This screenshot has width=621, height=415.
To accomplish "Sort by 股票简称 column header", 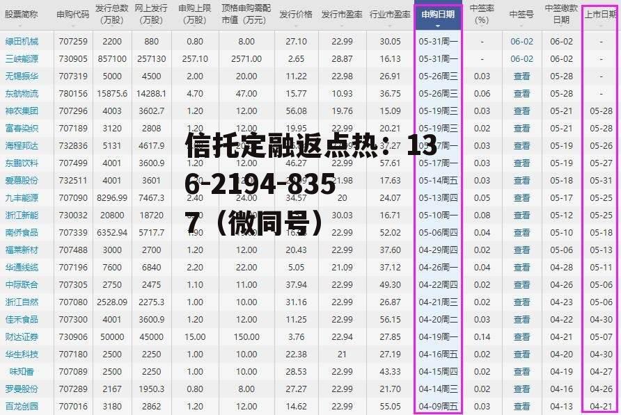I will 22,15.
